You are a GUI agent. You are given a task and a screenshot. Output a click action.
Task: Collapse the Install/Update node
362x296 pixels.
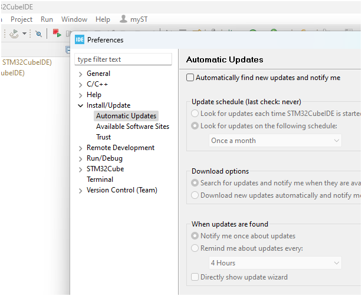point(80,106)
